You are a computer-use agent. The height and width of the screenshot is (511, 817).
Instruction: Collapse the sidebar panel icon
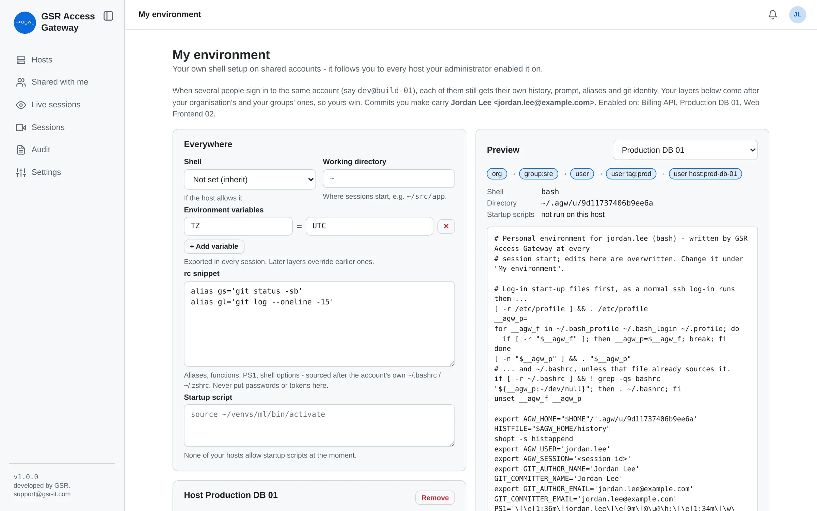(x=108, y=16)
